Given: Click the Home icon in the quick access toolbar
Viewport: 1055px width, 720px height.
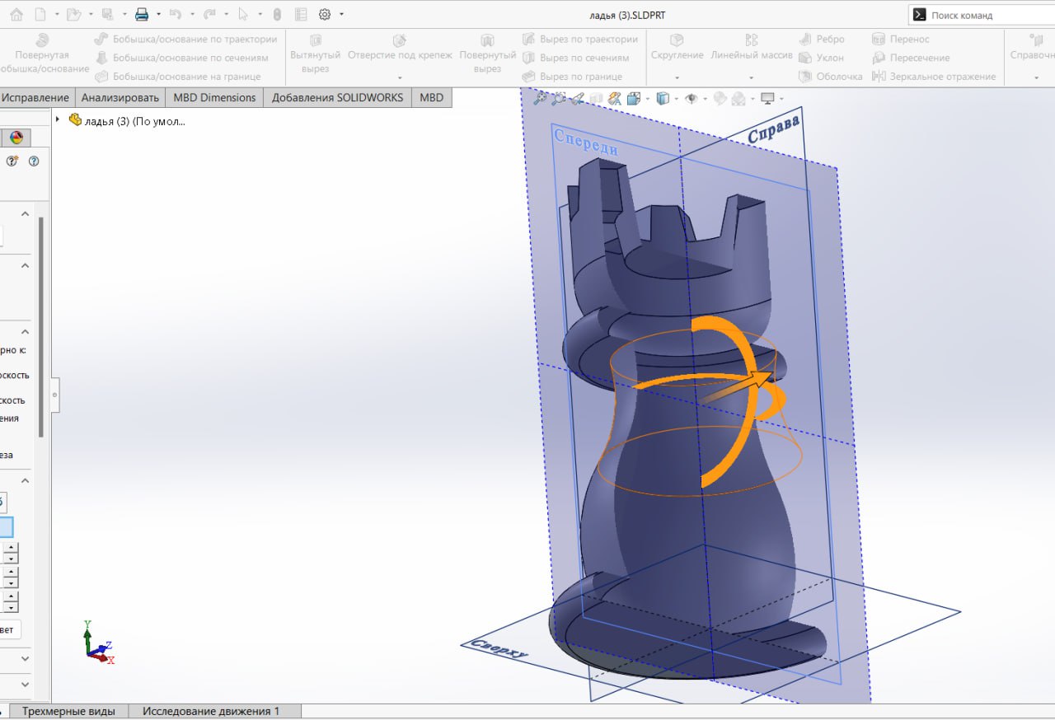Looking at the screenshot, I should pyautogui.click(x=17, y=14).
